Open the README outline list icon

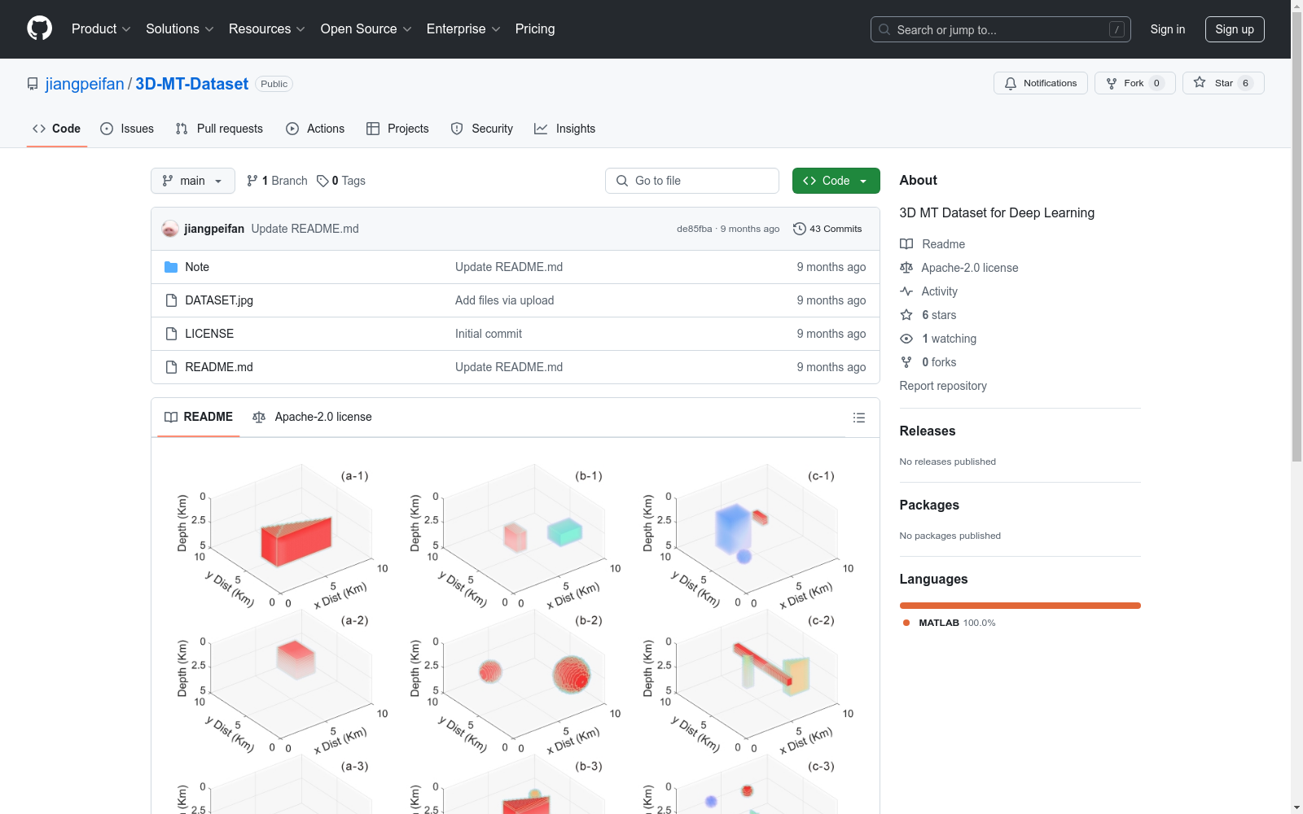pos(859,418)
